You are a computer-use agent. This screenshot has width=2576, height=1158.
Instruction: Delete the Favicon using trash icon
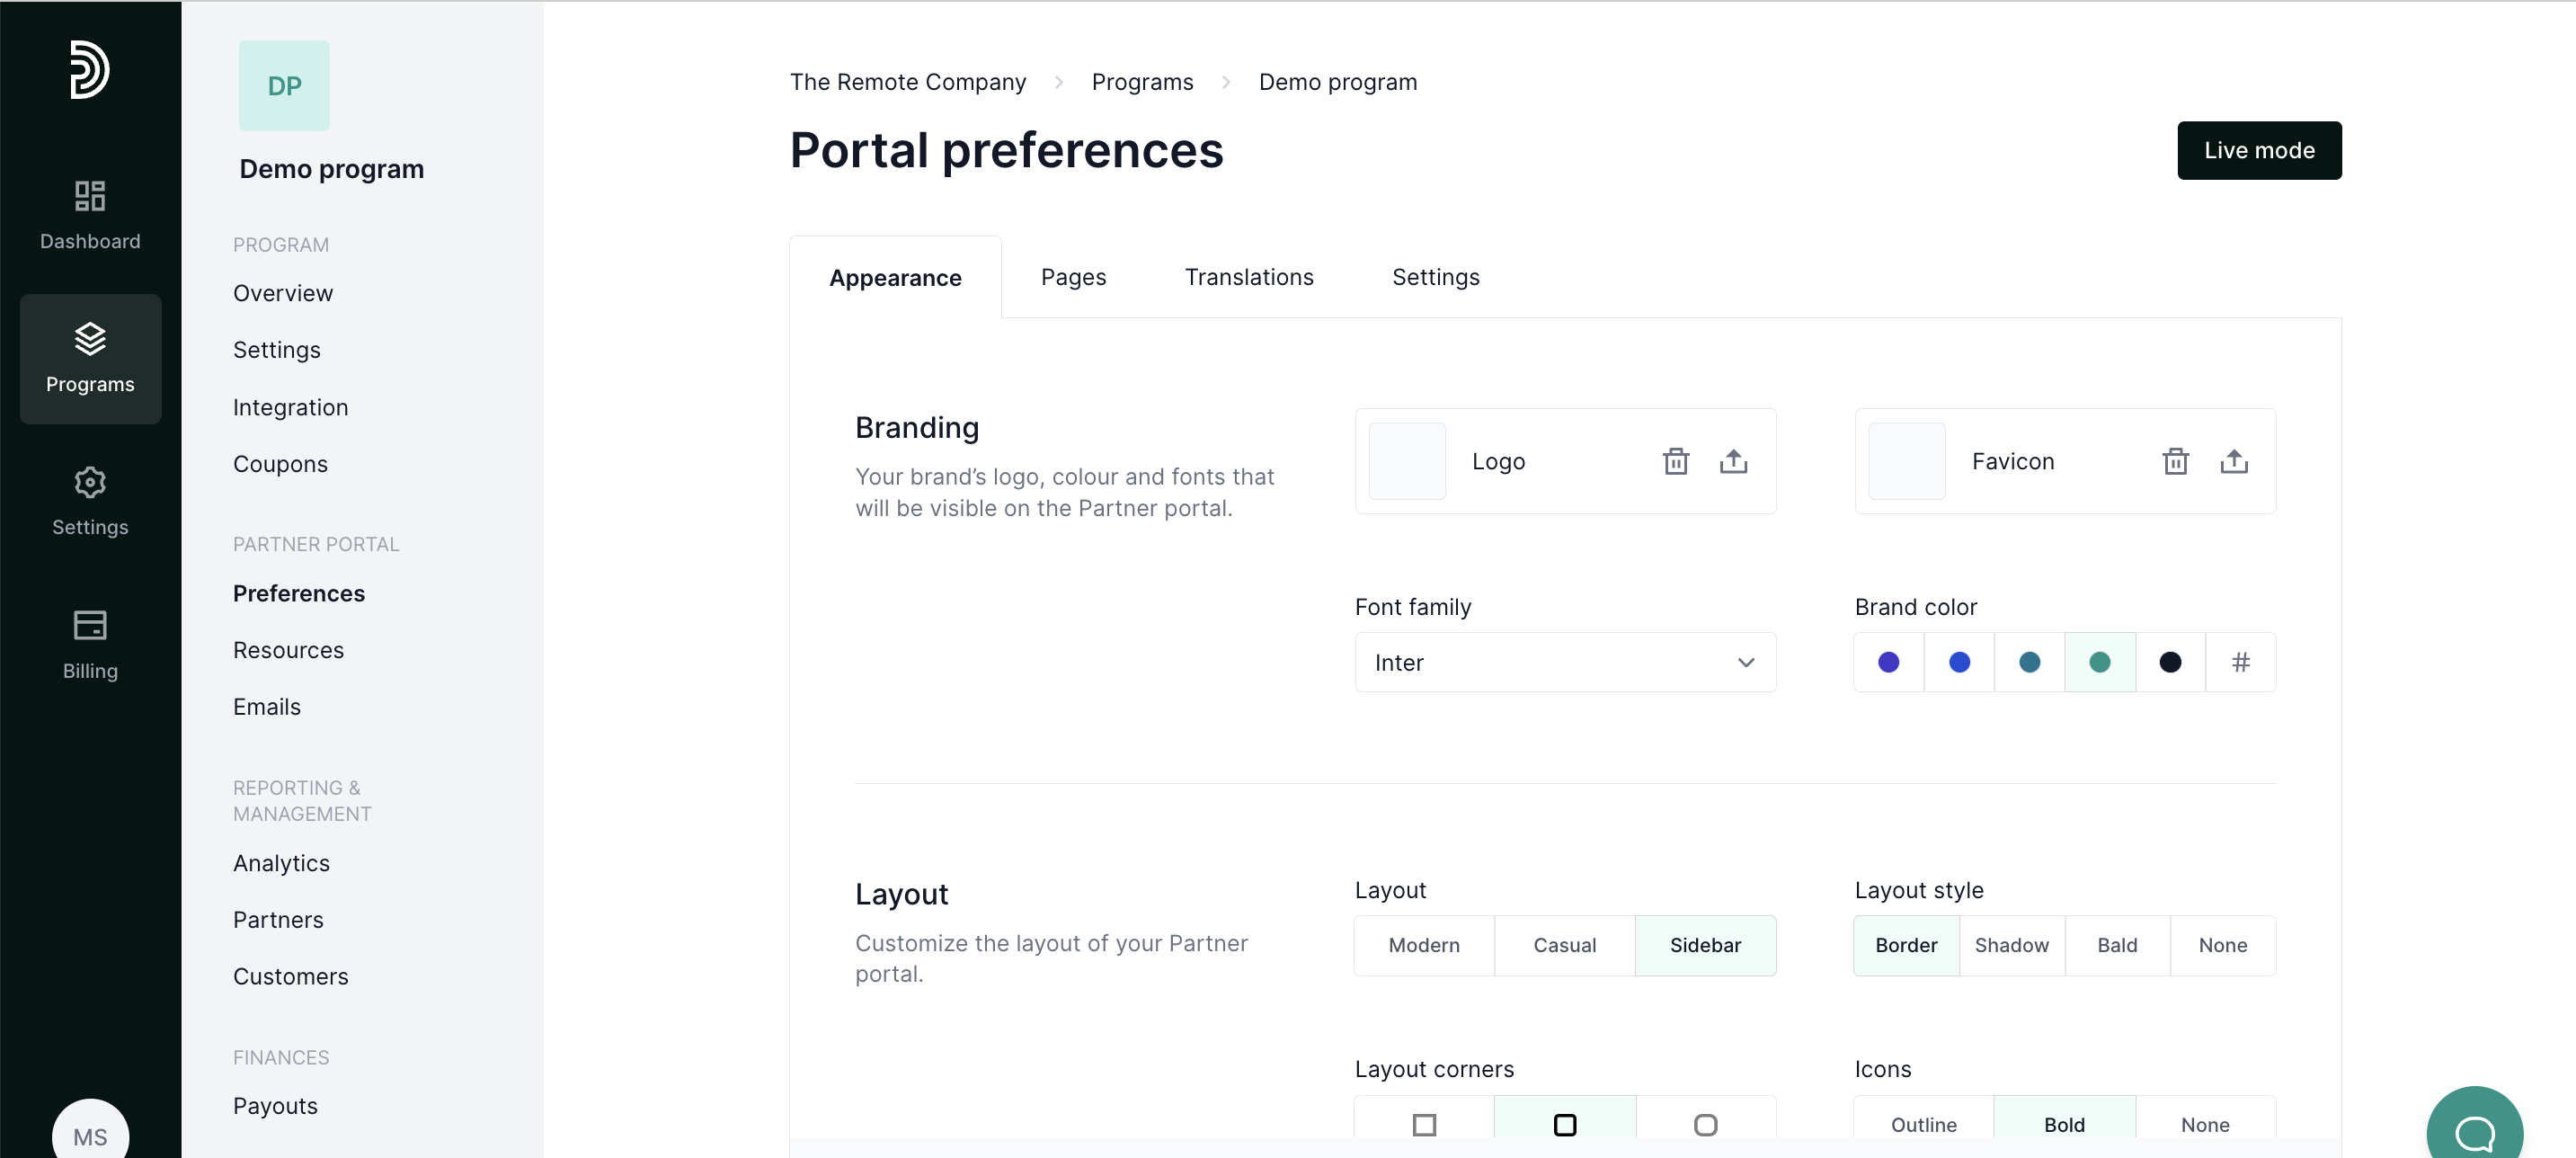(2175, 461)
